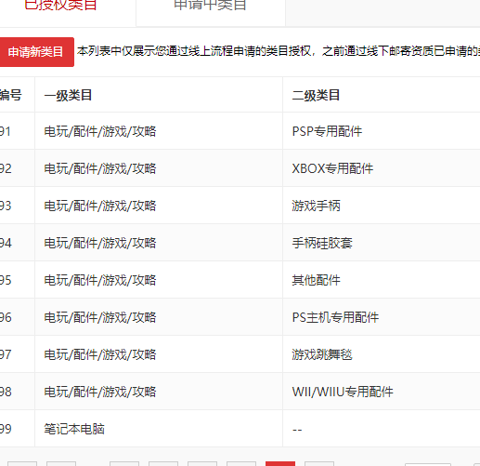Viewport: 480px width, 466px height.
Task: Click 电玩/配件/游戏/攻略 in the XBOX专用配件 row
Action: pos(100,168)
